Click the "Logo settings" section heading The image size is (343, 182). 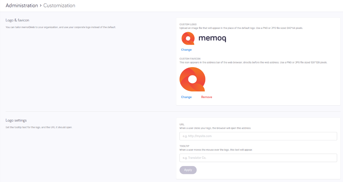point(16,121)
